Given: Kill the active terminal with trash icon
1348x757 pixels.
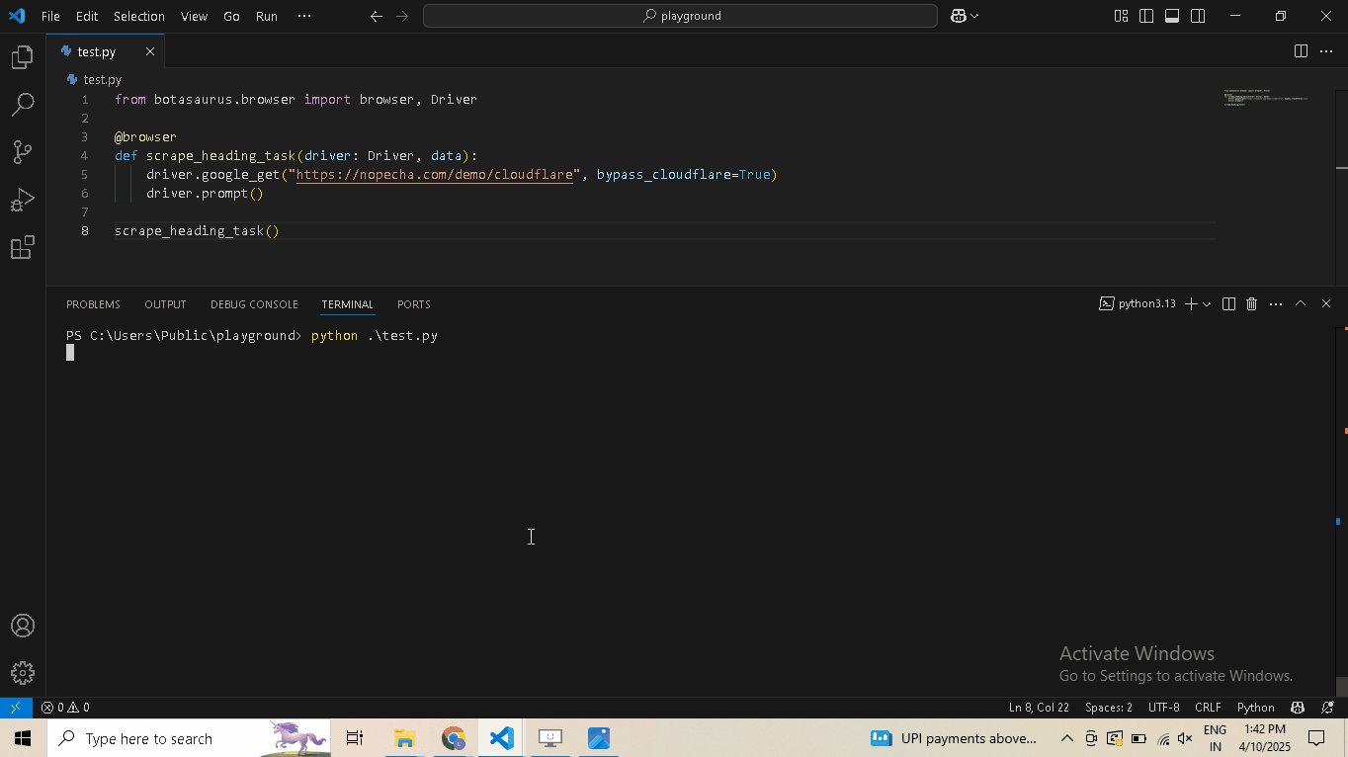Looking at the screenshot, I should coord(1251,303).
